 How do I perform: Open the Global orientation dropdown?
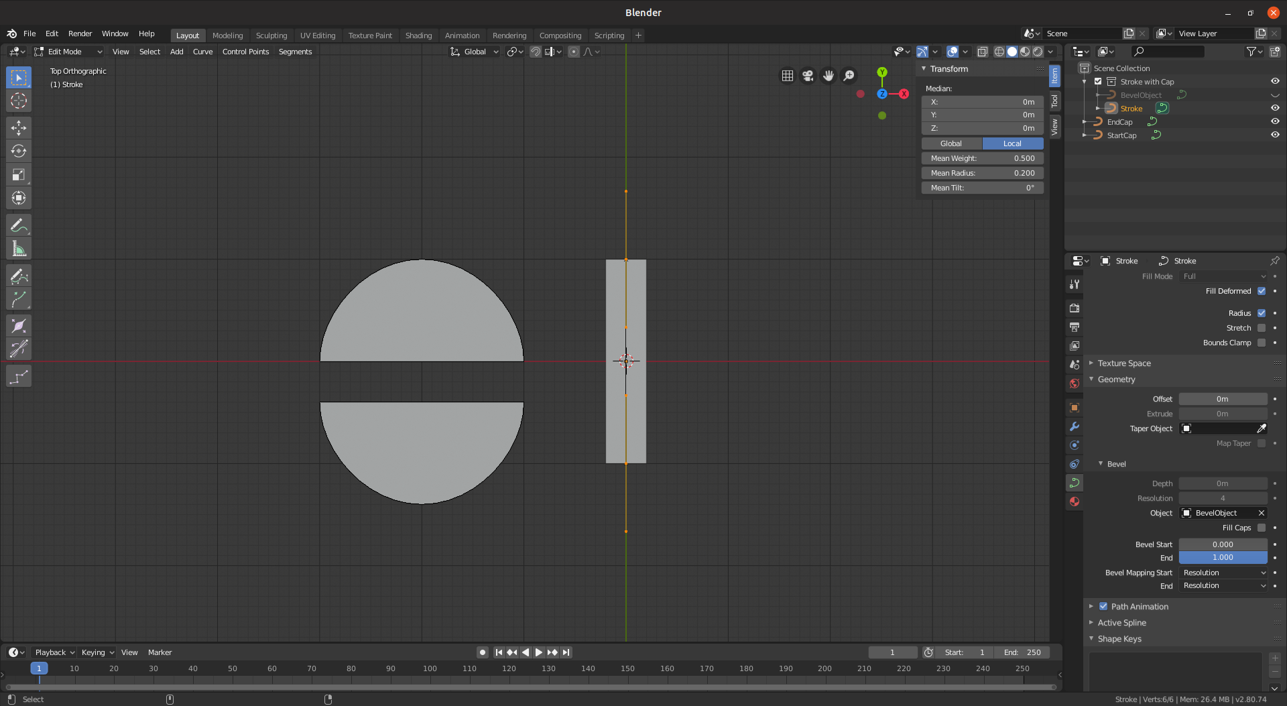coord(475,52)
